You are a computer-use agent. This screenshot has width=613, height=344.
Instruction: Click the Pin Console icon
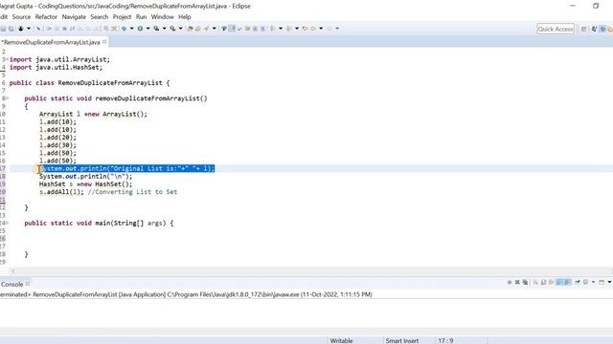pos(578,282)
